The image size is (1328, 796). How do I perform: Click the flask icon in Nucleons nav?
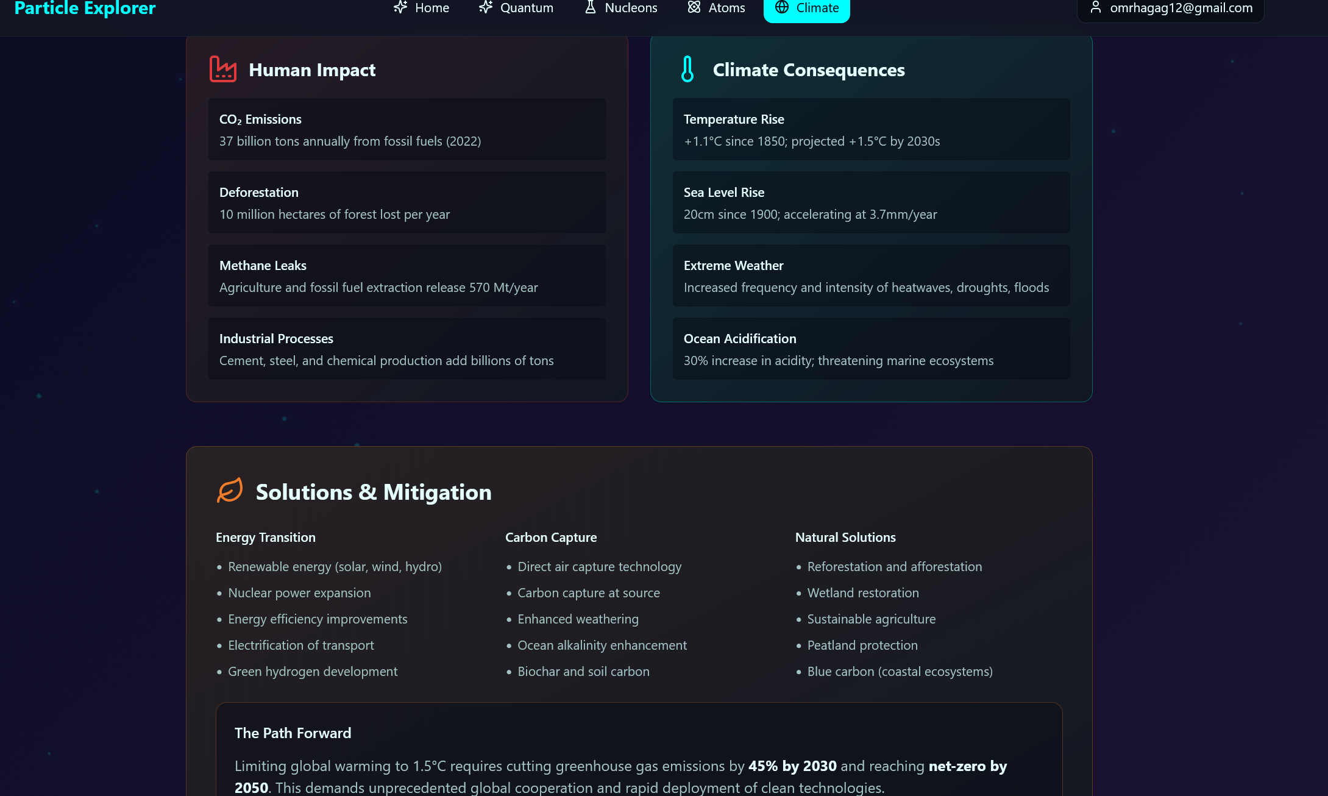pos(590,7)
